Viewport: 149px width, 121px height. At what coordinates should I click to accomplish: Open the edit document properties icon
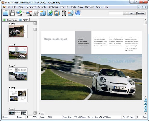pyautogui.click(x=36, y=13)
